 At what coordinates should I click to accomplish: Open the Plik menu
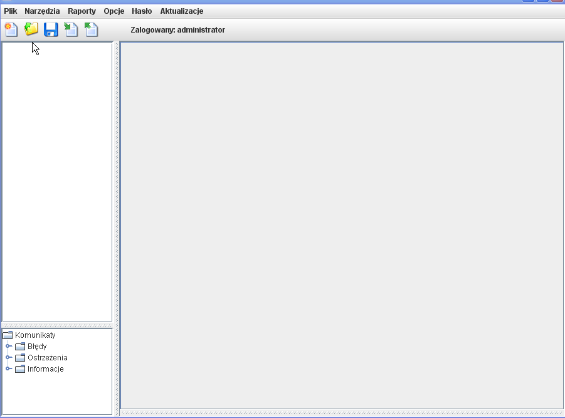[11, 11]
